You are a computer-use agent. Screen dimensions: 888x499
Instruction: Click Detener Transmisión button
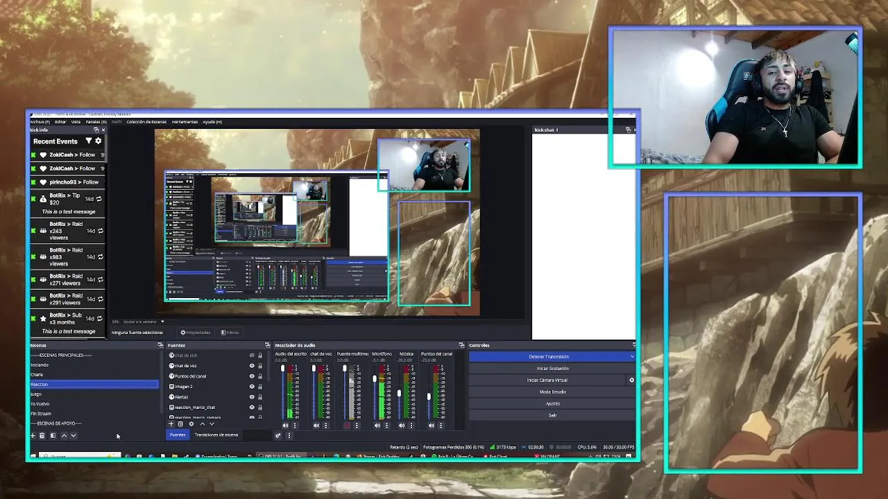pyautogui.click(x=548, y=357)
